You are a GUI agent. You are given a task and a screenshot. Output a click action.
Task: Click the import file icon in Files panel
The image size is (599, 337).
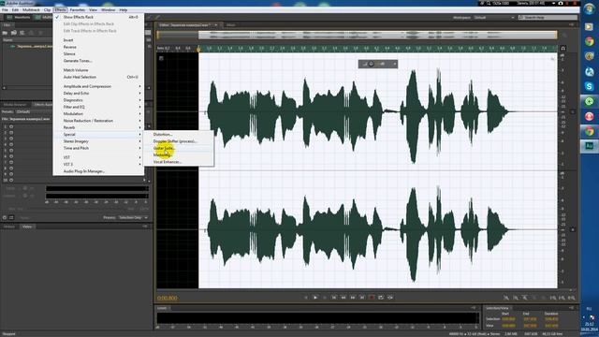tap(14, 33)
